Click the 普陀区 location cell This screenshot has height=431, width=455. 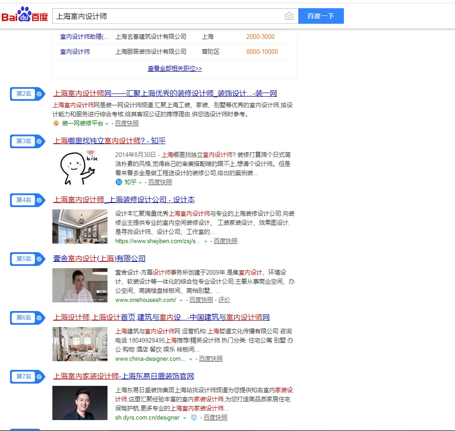click(x=211, y=52)
